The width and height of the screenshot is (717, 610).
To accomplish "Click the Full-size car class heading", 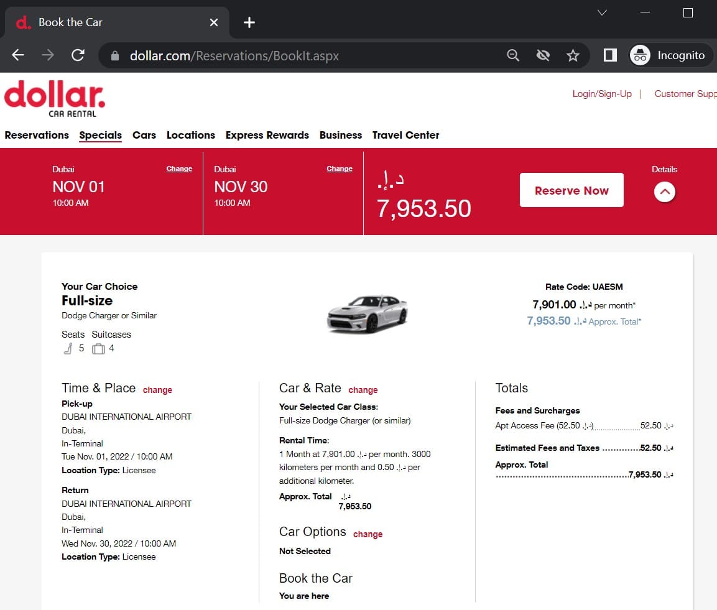I will (87, 300).
